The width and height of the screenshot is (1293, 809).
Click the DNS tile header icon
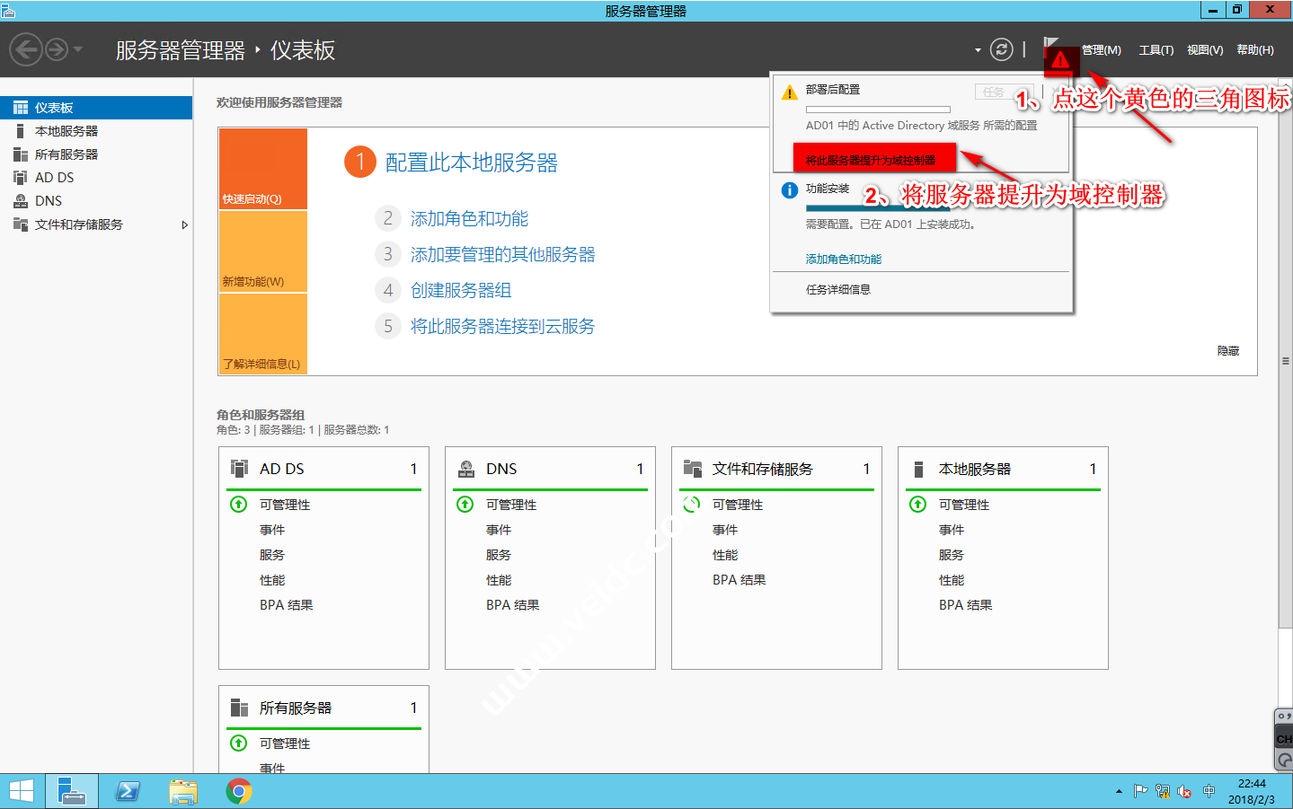(466, 469)
